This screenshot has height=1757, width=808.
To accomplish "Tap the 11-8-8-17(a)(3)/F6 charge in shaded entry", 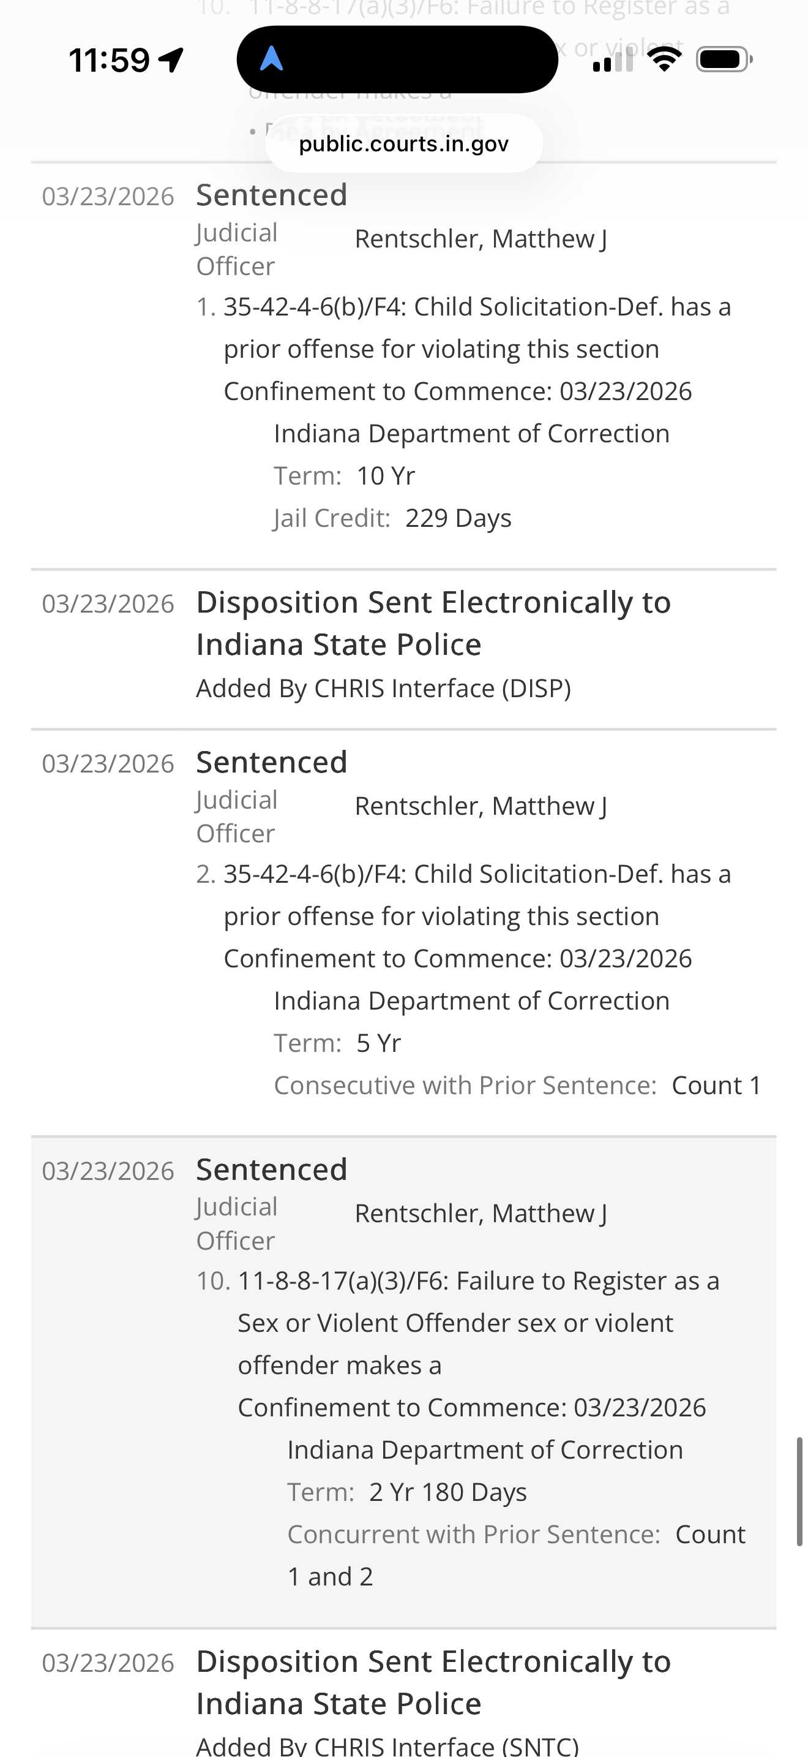I will (x=477, y=1282).
